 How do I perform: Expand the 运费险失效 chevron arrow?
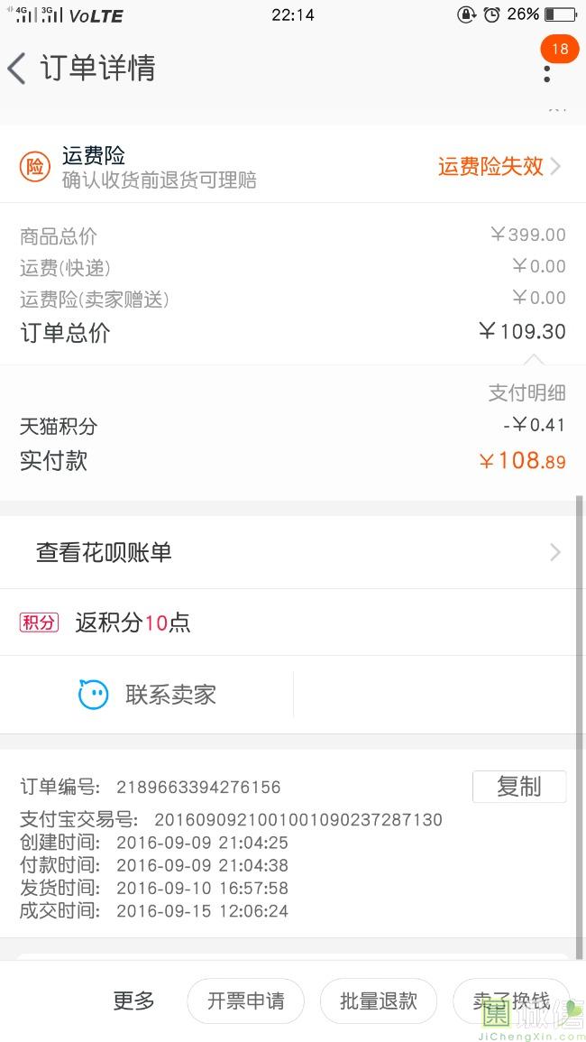(555, 167)
